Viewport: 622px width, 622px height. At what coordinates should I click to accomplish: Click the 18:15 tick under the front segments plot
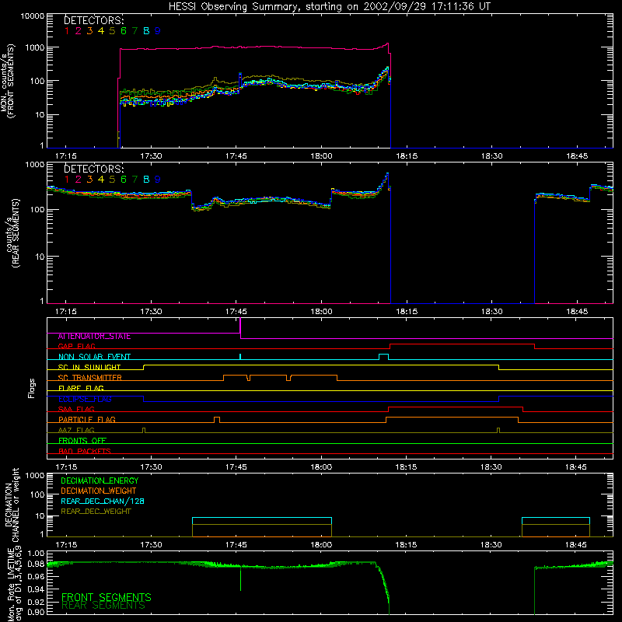tap(407, 156)
